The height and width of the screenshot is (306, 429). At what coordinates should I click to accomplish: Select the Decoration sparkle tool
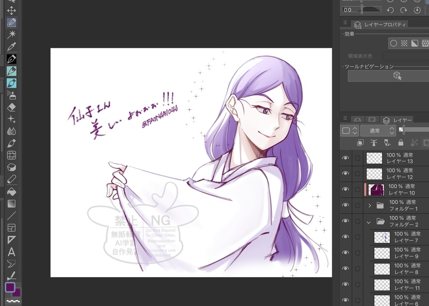11,119
